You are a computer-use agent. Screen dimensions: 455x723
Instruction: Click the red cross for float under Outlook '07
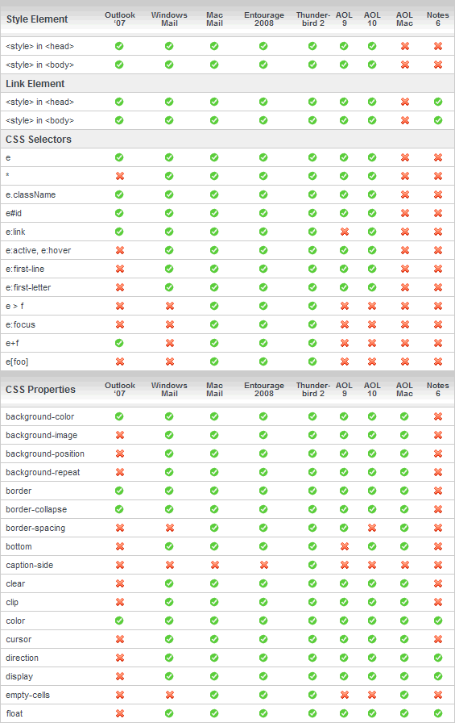pos(120,713)
